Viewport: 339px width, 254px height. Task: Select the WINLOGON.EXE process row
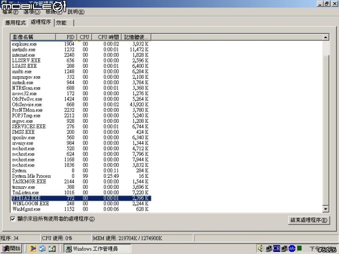click(x=81, y=204)
